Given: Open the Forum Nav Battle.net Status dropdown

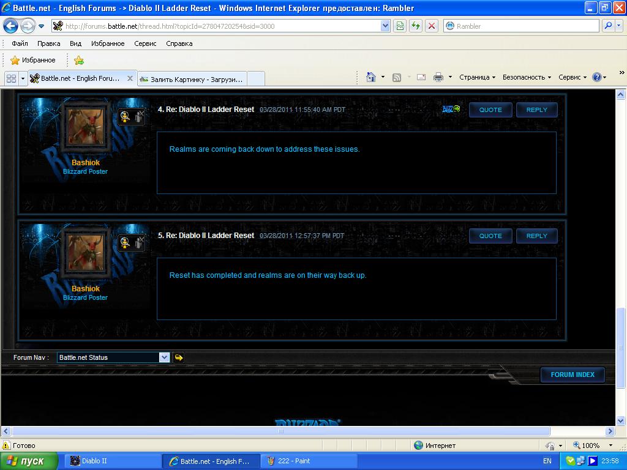Looking at the screenshot, I should (x=113, y=357).
